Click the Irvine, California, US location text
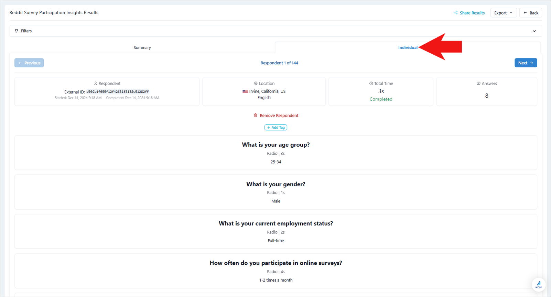Viewport: 551px width, 297px height. pyautogui.click(x=267, y=91)
